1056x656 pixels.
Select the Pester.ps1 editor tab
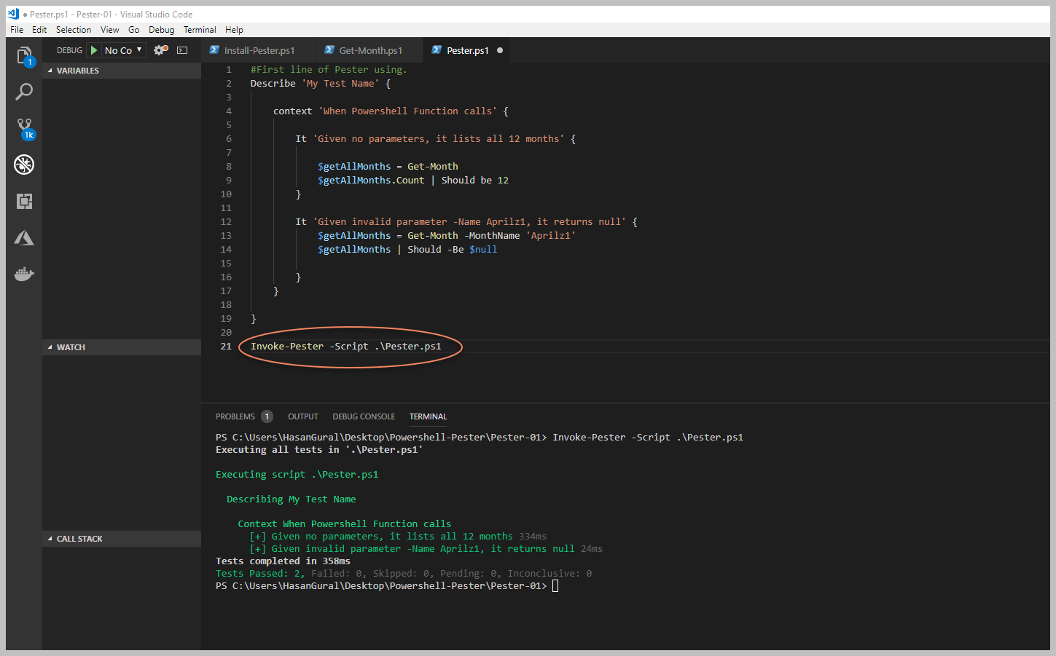(467, 50)
